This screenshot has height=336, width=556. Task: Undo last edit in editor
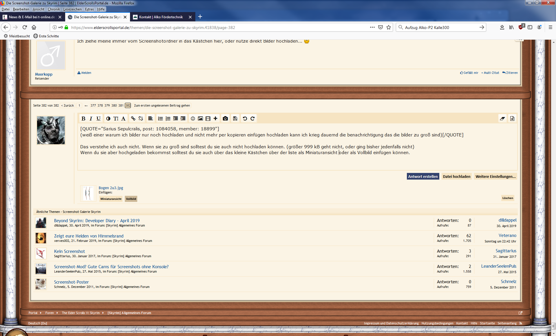click(245, 118)
